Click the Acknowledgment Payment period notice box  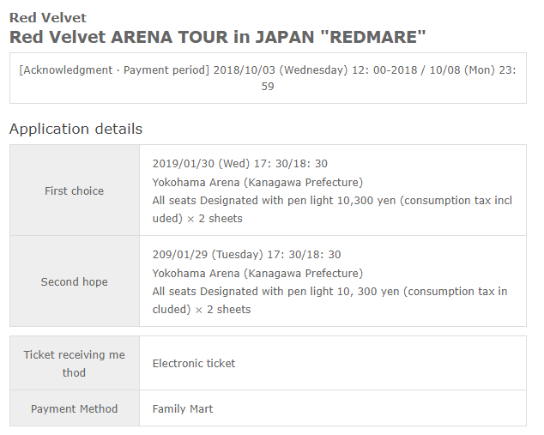268,78
